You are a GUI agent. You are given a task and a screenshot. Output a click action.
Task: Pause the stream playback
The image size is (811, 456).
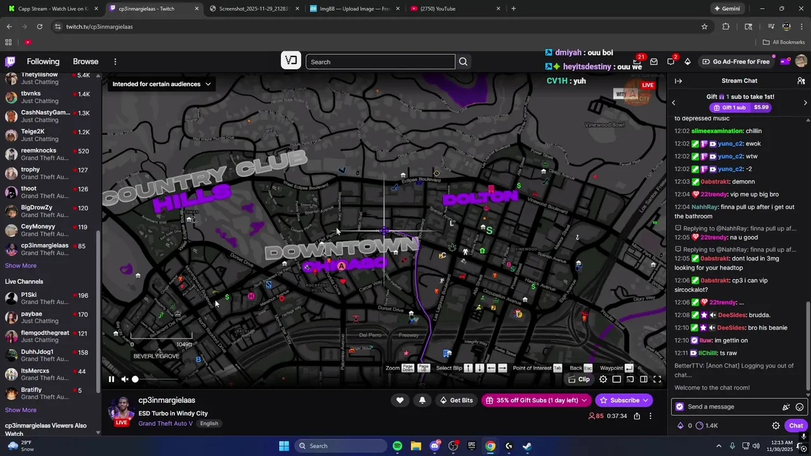point(112,379)
